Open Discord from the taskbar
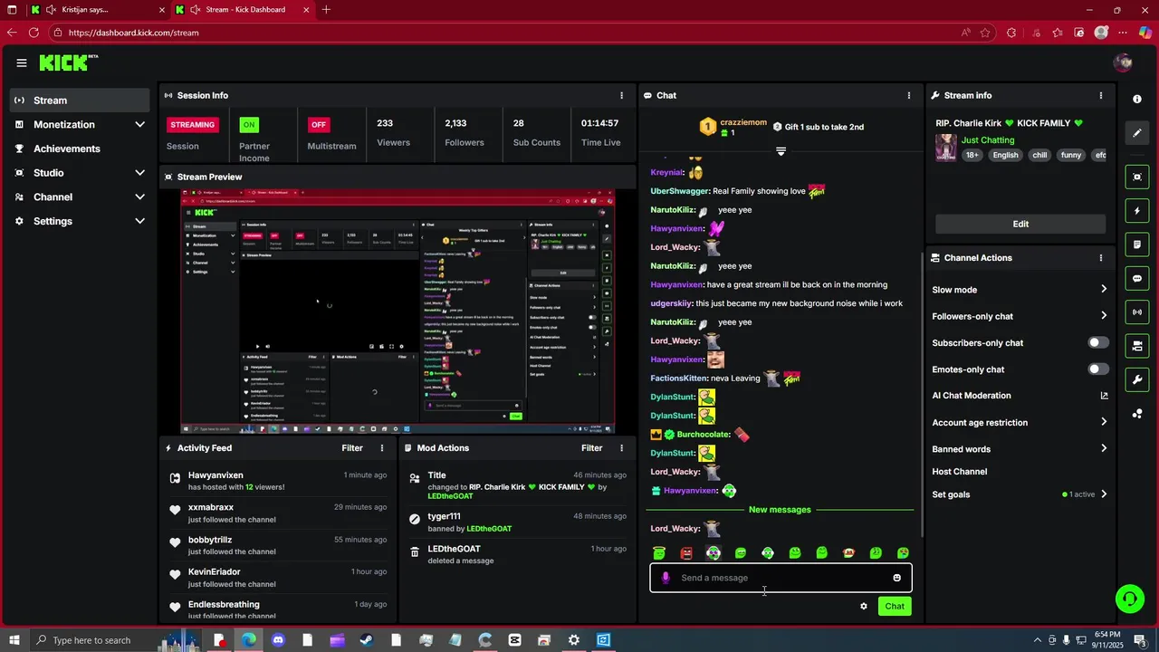This screenshot has height=652, width=1159. tap(278, 640)
